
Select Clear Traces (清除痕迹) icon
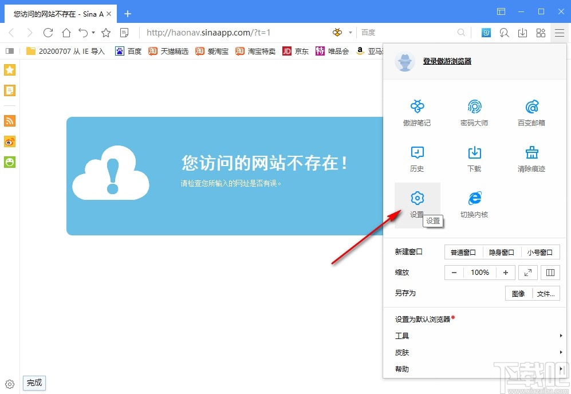pos(531,157)
